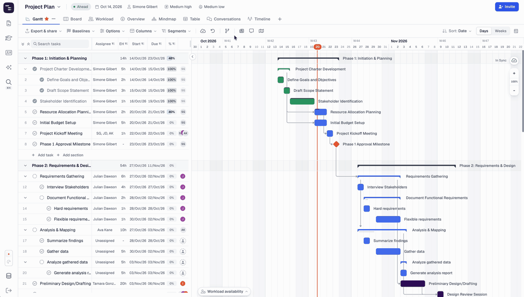Click the Phase 1 Approval Milestone diamond

click(336, 144)
